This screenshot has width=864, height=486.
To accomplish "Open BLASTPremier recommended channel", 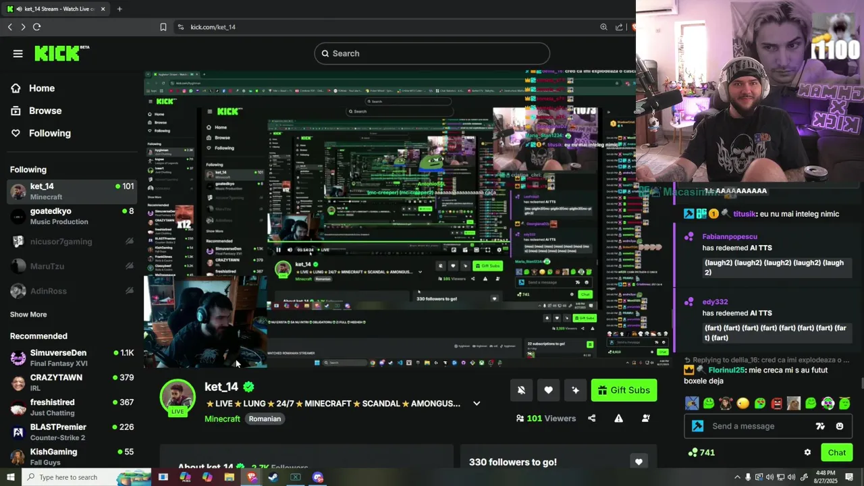I will 72,432.
